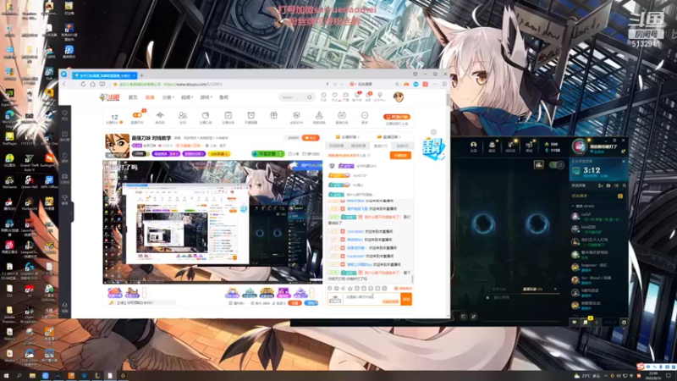Click the Windows Start button
The image size is (677, 381).
pyautogui.click(x=6, y=376)
